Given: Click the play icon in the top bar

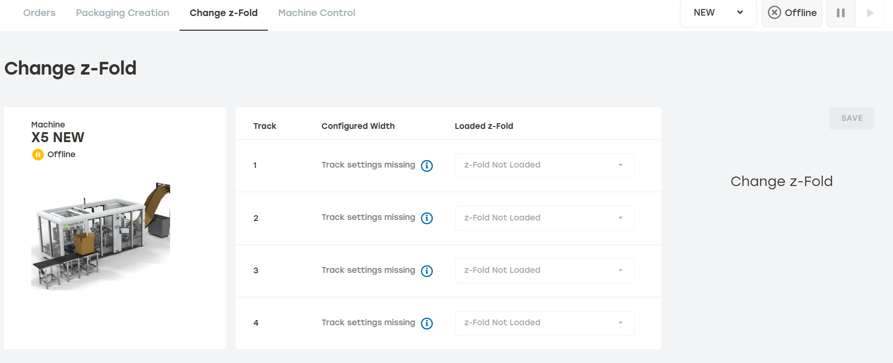Looking at the screenshot, I should click(870, 13).
